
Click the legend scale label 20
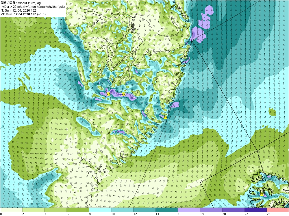click(224, 214)
